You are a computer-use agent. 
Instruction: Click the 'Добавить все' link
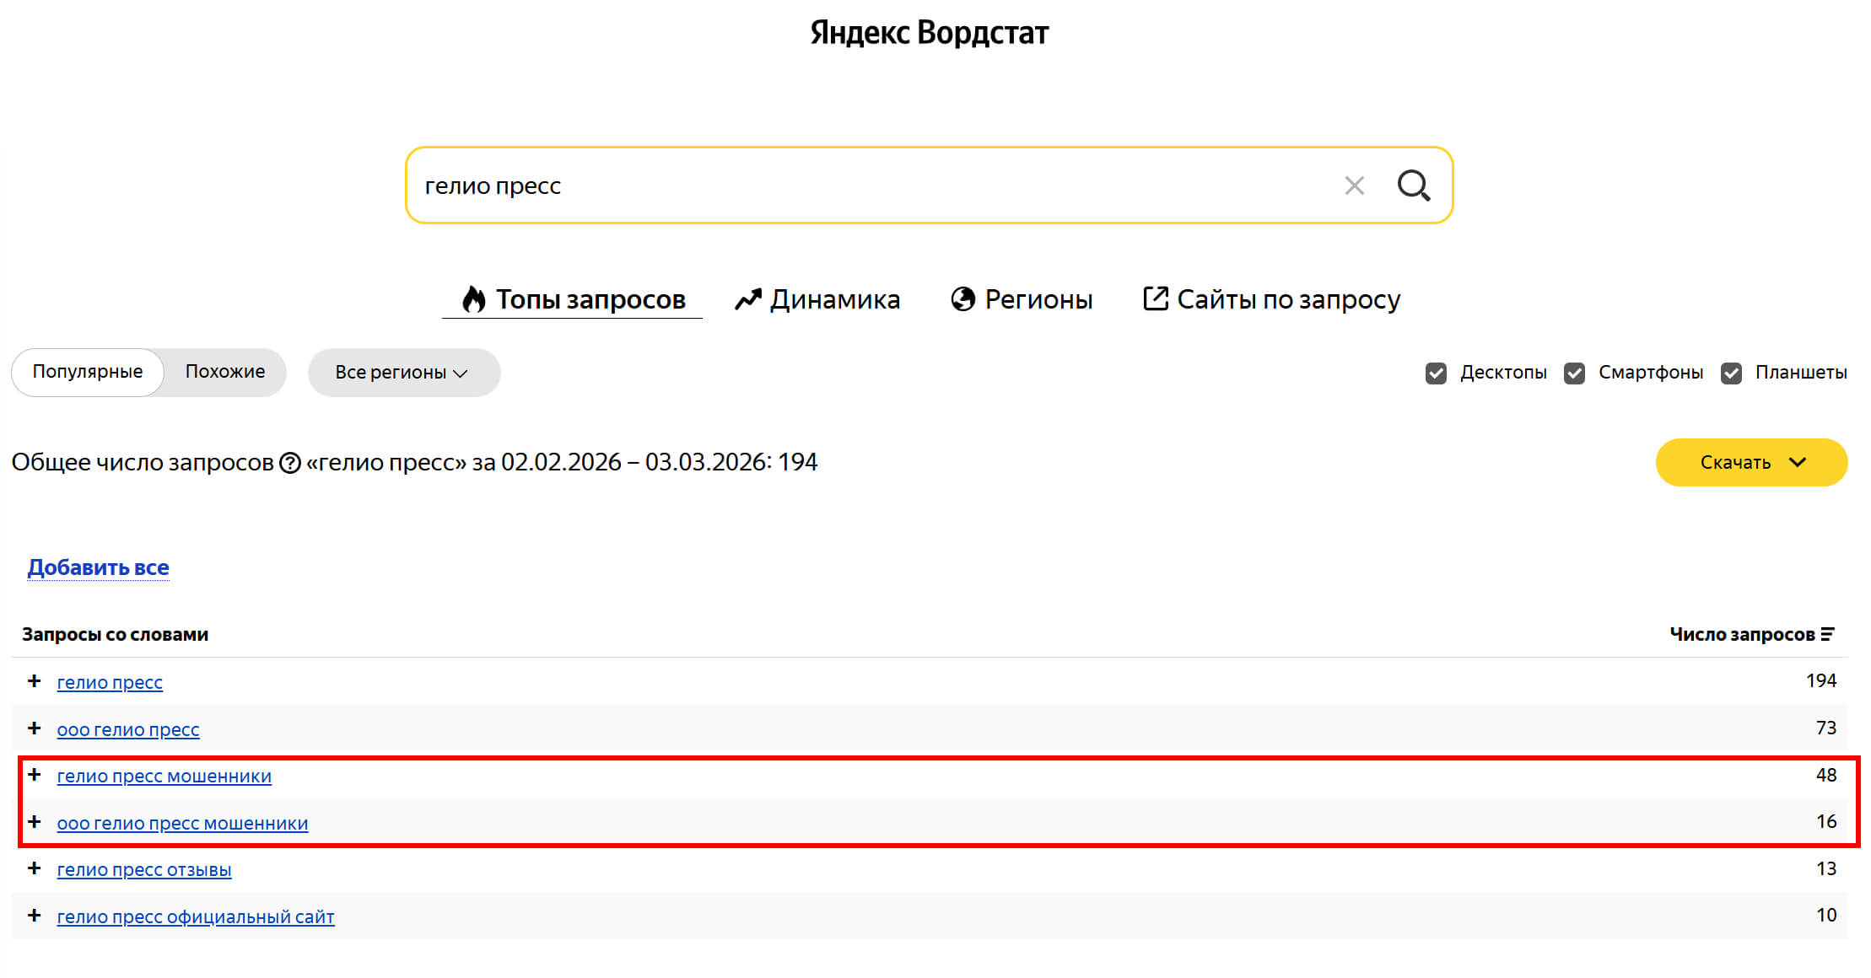98,567
